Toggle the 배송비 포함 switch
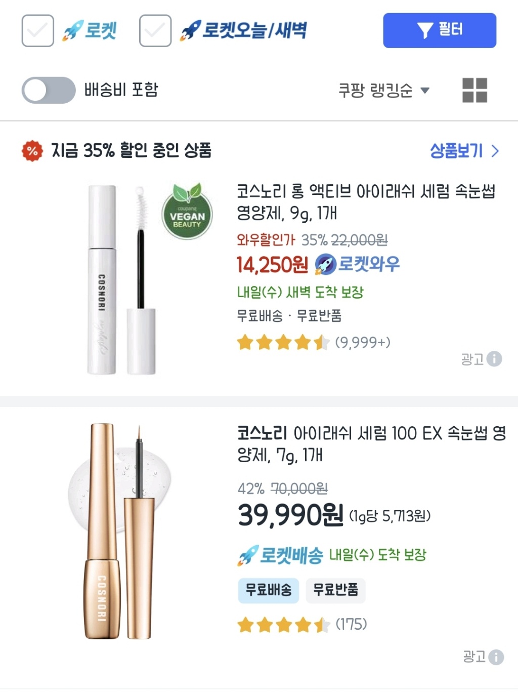The image size is (518, 694). pos(49,90)
